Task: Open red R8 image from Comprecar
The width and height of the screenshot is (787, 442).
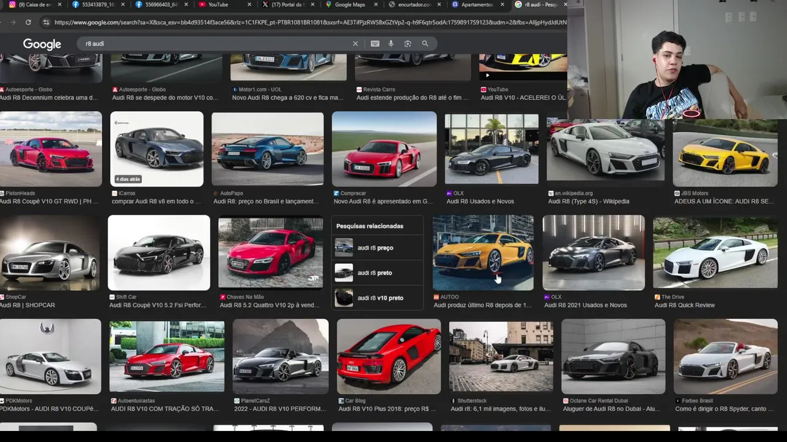Action: tap(384, 149)
